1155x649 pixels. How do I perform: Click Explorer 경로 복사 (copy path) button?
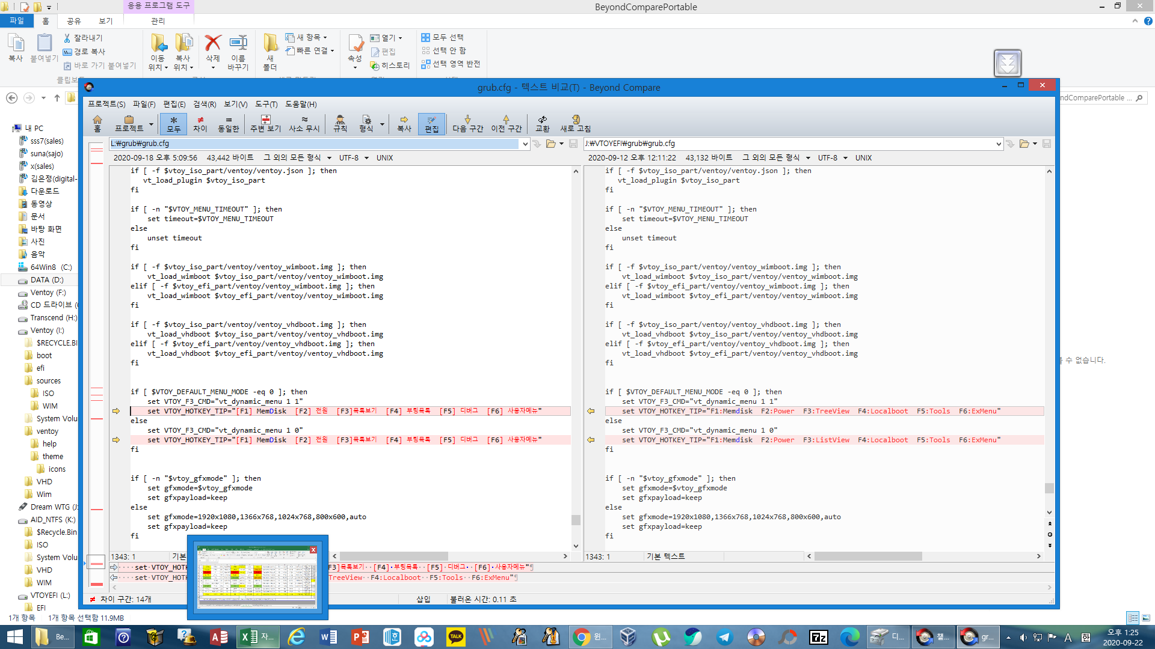(84, 52)
